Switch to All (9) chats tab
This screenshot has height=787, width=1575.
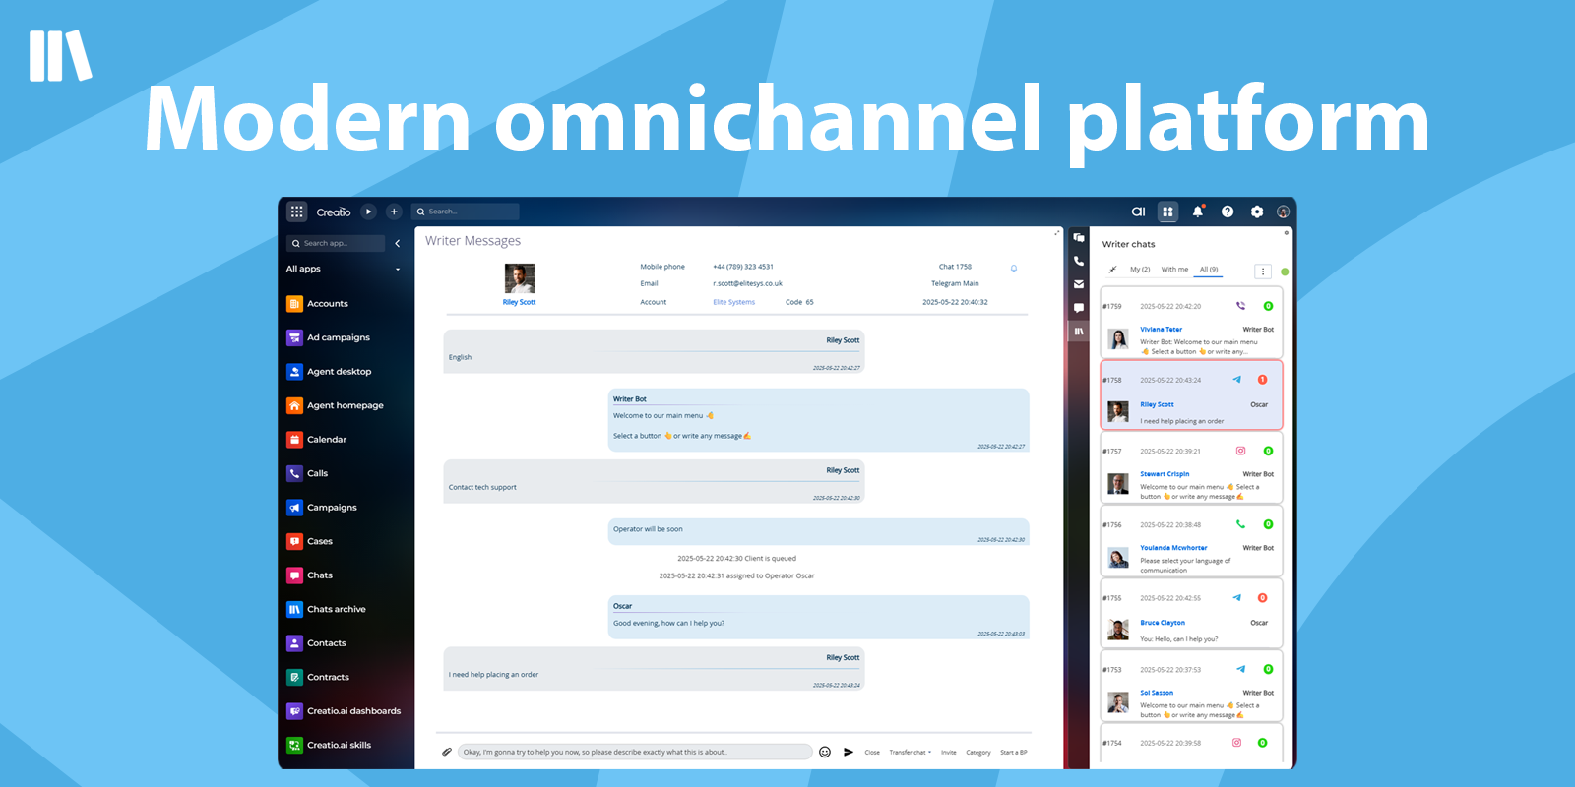(1209, 269)
